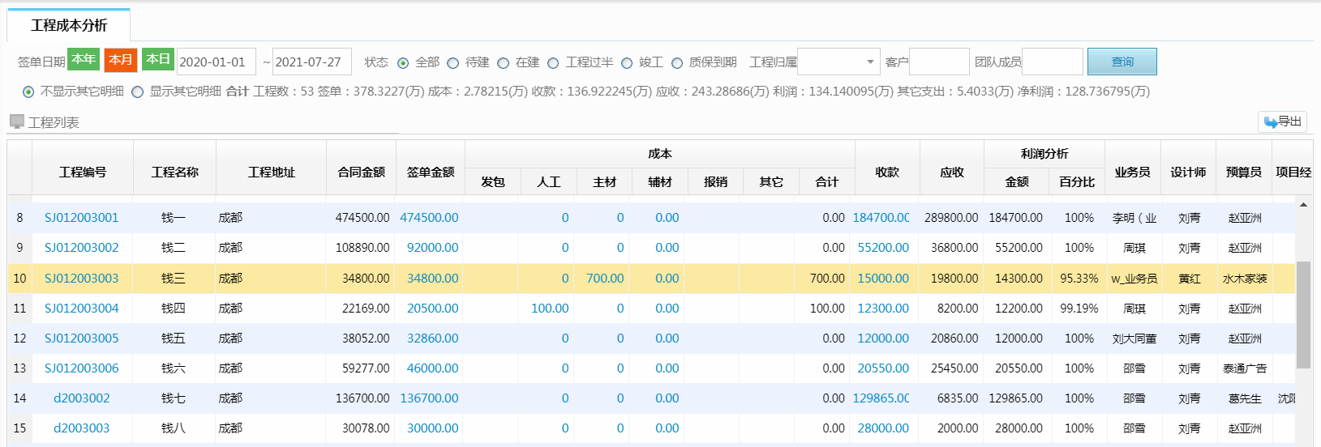Open 收款 amount 184700.00 for SJ012003001
This screenshot has width=1321, height=447.
(881, 217)
